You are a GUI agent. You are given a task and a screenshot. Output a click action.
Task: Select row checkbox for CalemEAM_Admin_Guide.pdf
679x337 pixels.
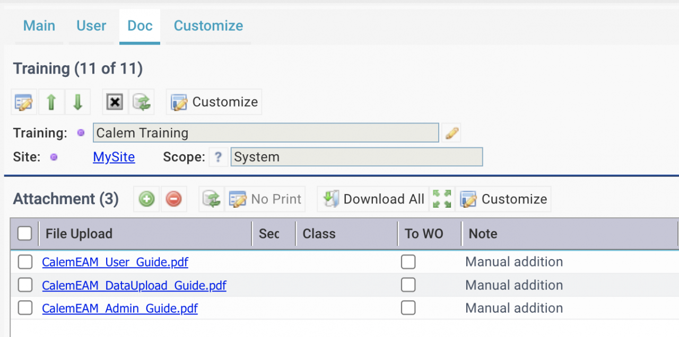[x=25, y=308]
